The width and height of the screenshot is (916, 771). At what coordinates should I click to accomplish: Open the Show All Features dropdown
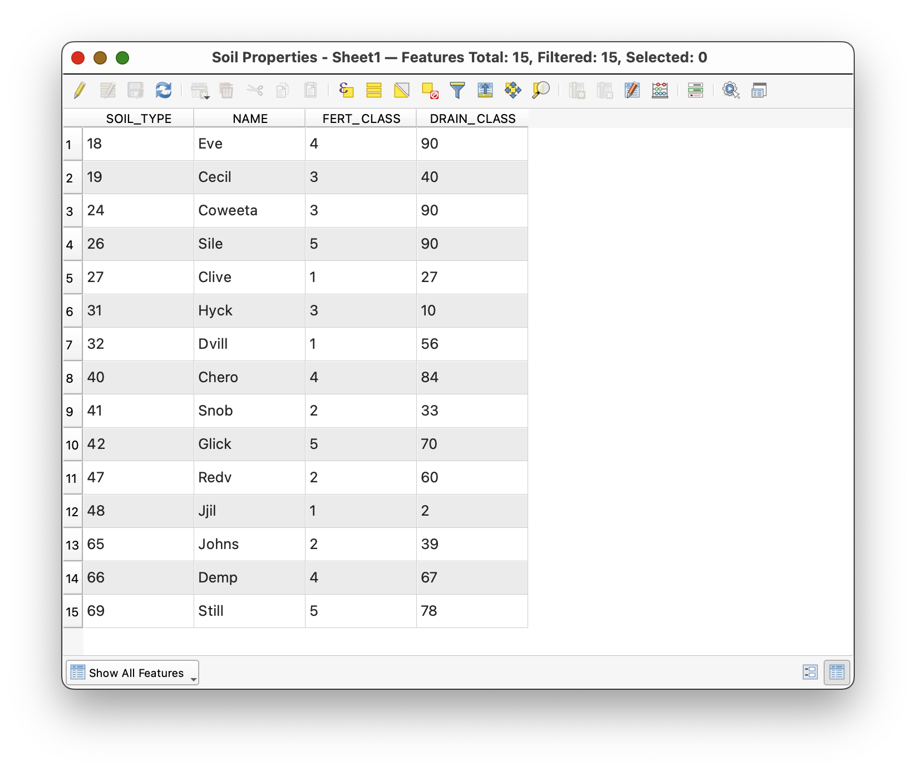coord(132,673)
